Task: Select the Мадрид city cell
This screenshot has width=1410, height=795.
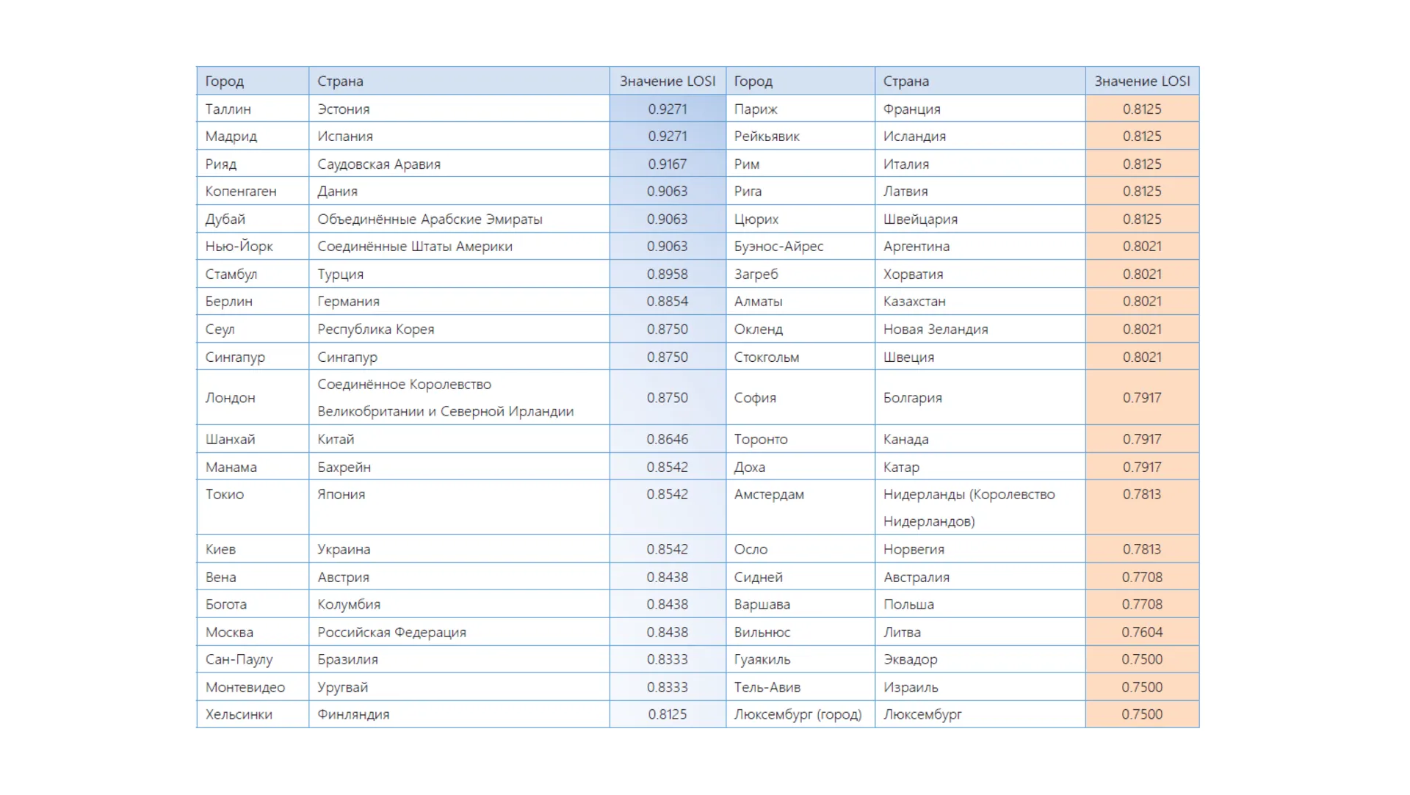Action: click(253, 136)
